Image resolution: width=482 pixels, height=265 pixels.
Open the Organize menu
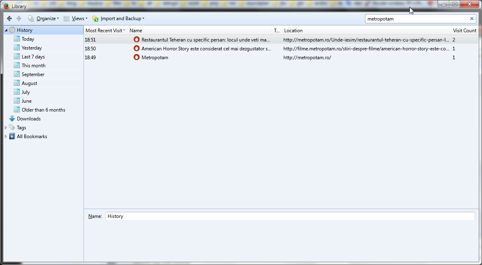click(x=48, y=19)
